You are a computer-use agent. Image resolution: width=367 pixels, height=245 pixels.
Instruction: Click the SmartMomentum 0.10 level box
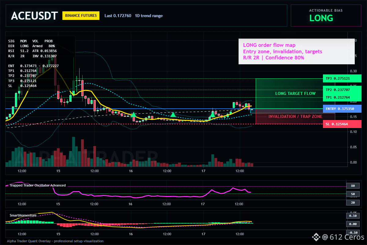[x=352, y=216]
